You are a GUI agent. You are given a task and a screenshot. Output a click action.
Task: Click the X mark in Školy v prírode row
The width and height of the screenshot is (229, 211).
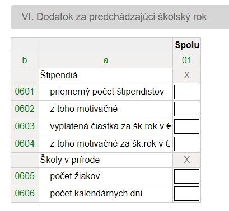187,160
